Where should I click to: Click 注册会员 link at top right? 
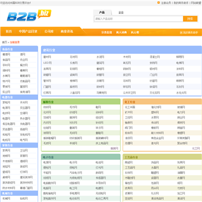[x=166, y=3]
